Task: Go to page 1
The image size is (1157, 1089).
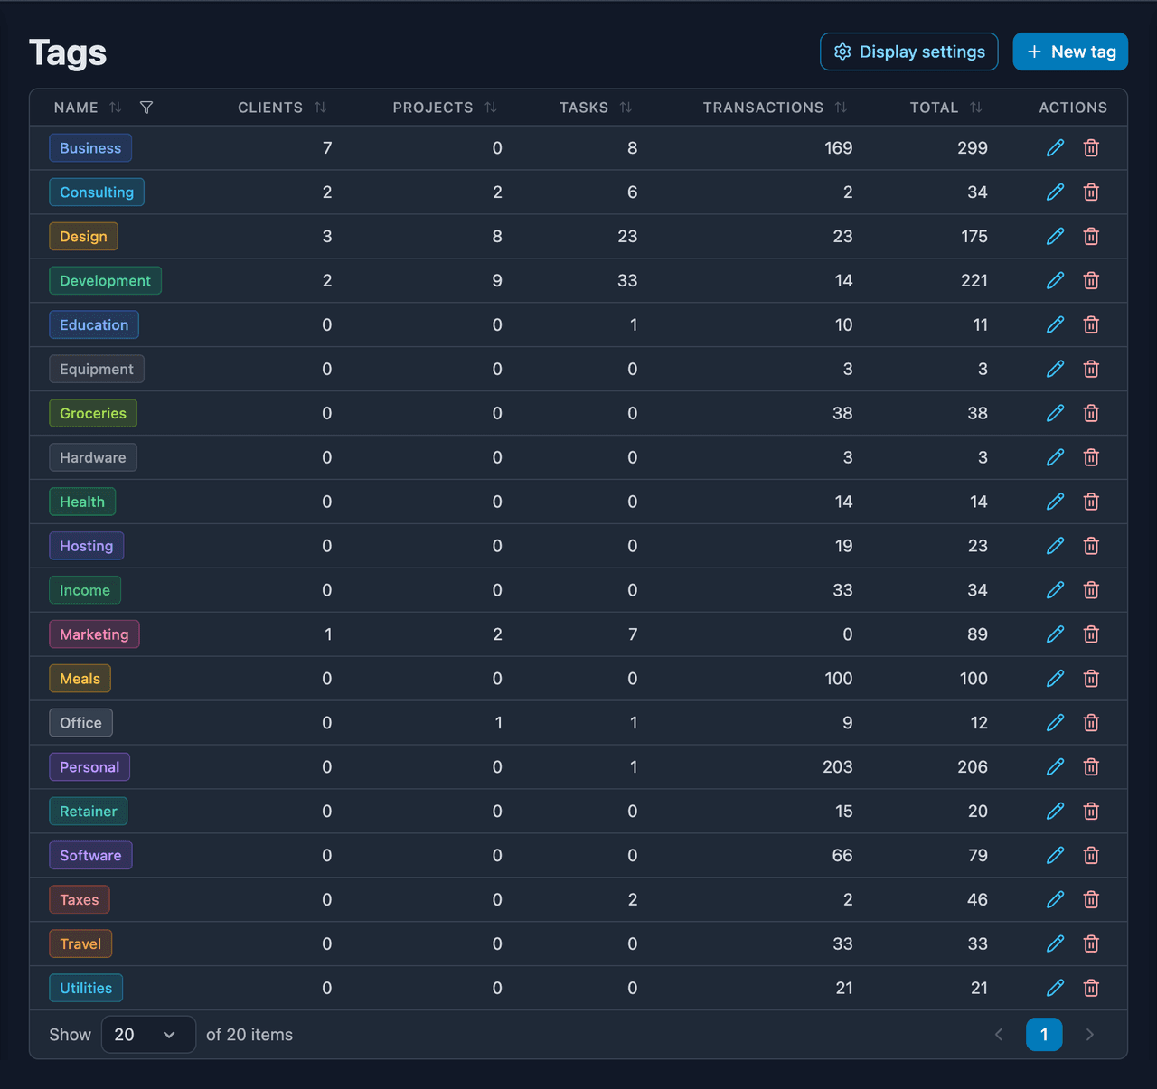Action: 1044,1035
